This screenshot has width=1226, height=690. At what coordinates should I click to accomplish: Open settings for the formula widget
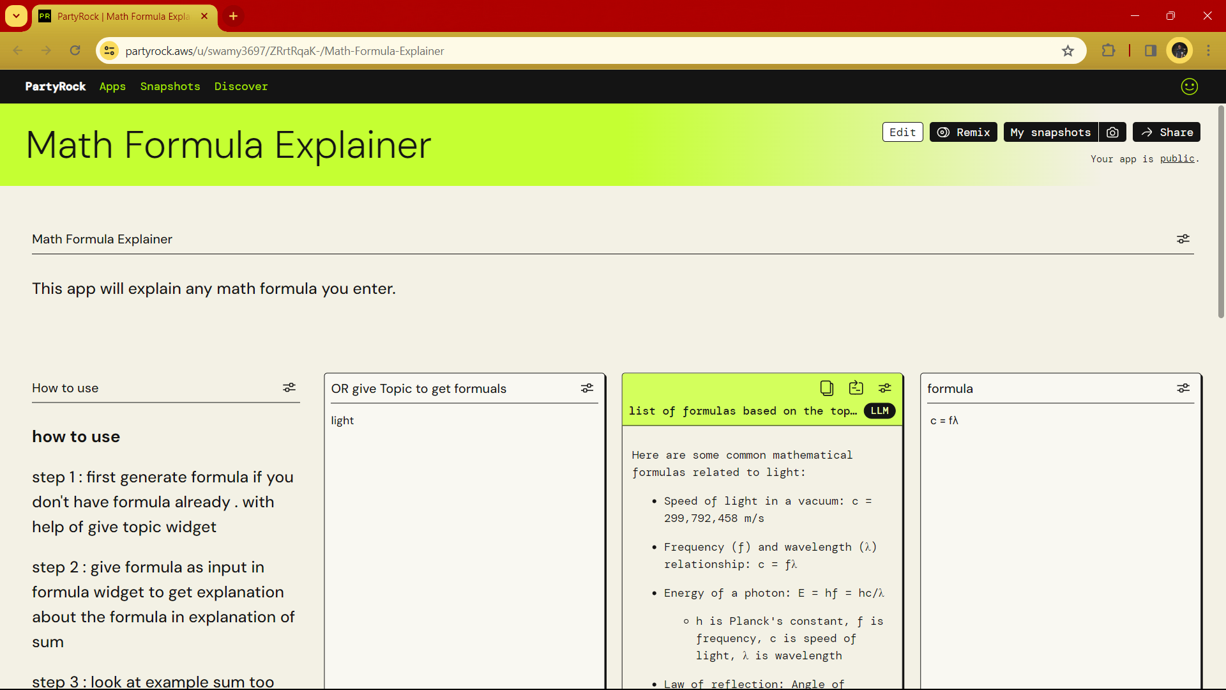[1184, 388]
